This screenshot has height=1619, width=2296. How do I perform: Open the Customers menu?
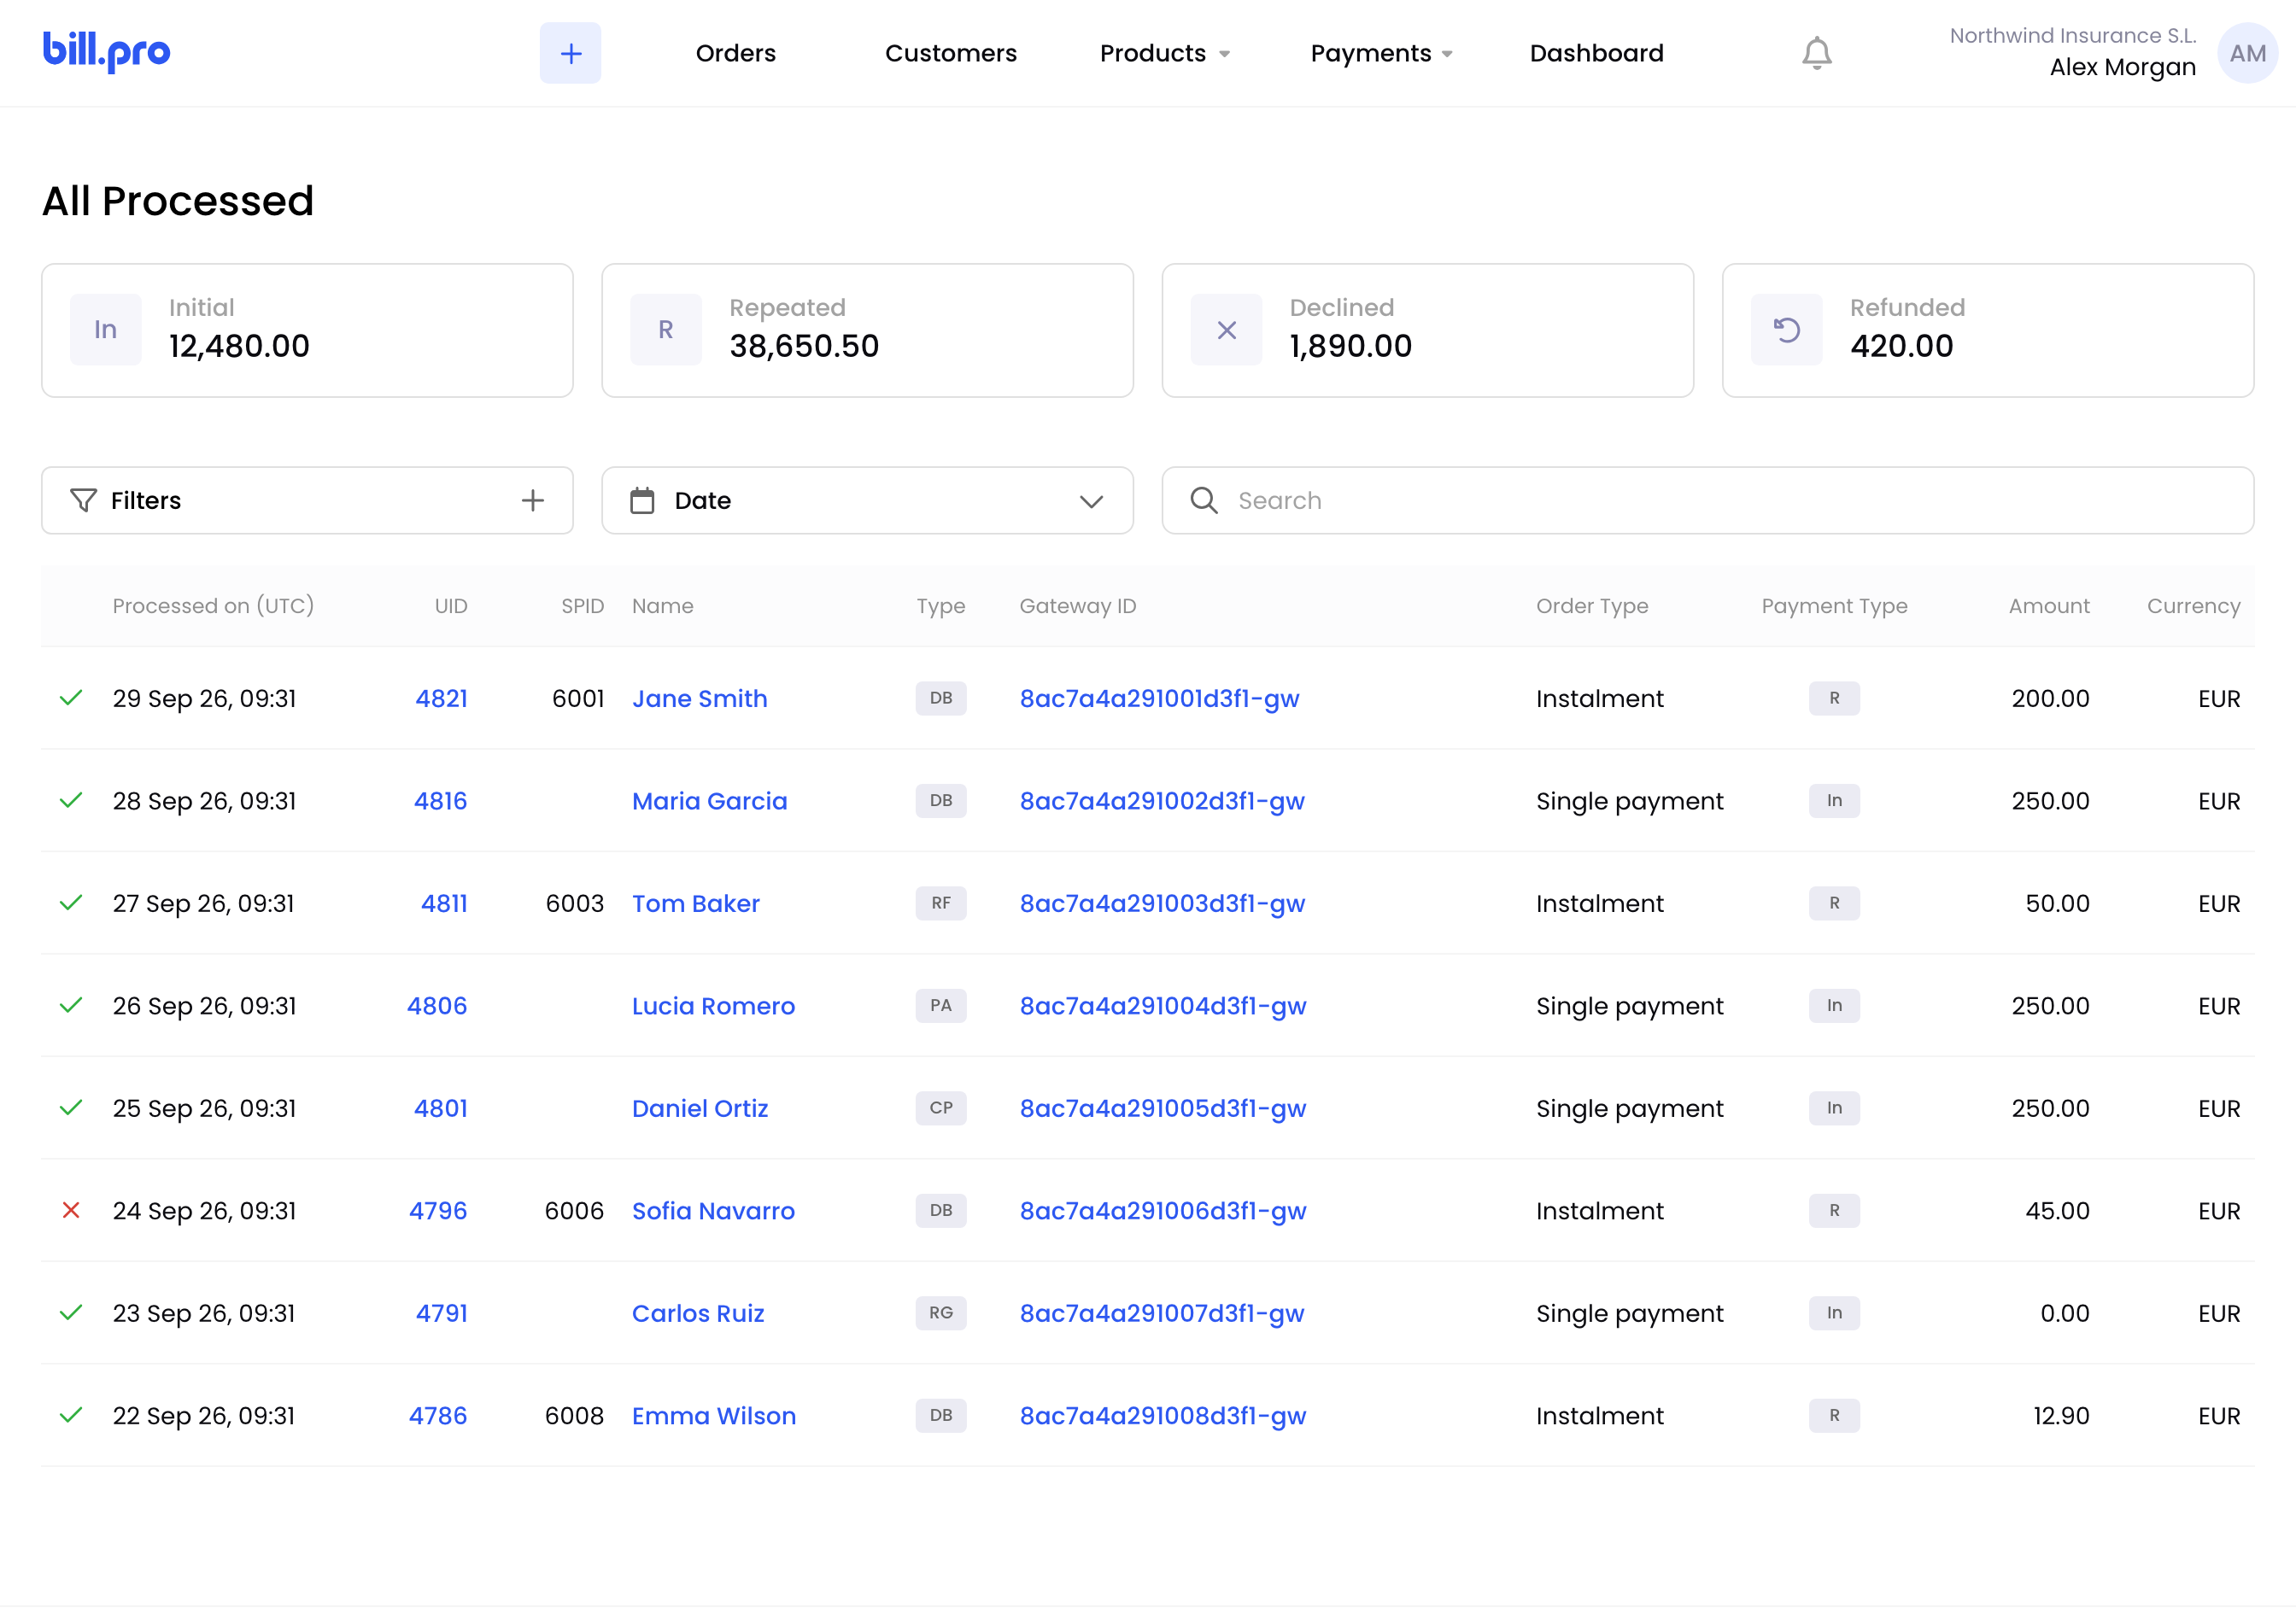(x=950, y=53)
